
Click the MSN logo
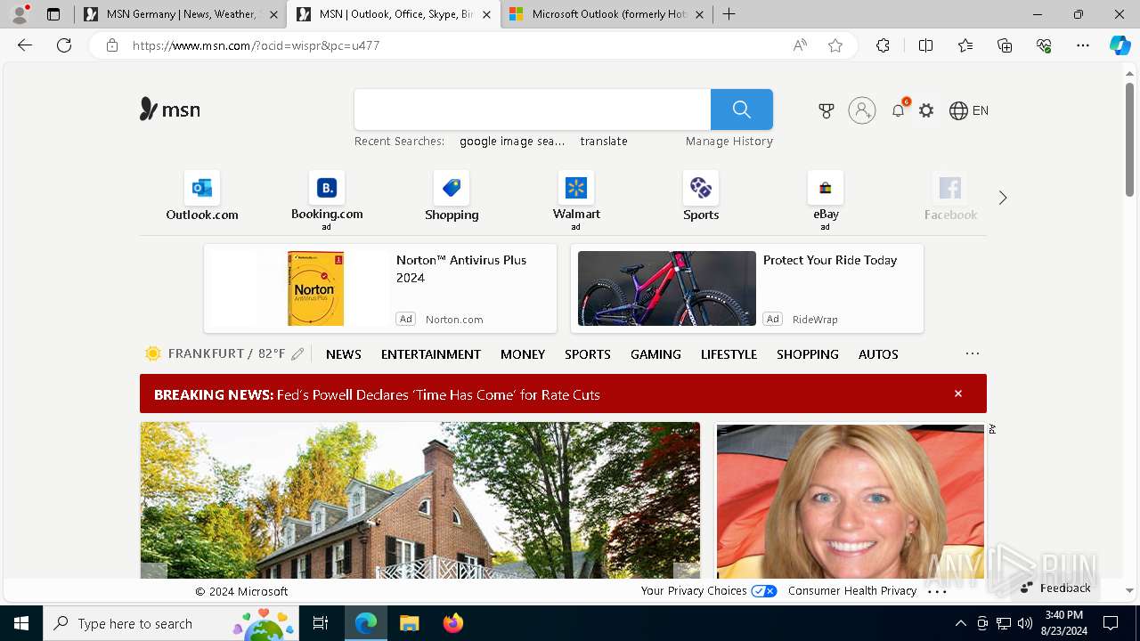[x=170, y=110]
